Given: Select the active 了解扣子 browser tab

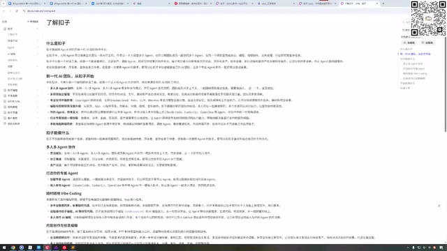Looking at the screenshot, I should tap(359, 3).
